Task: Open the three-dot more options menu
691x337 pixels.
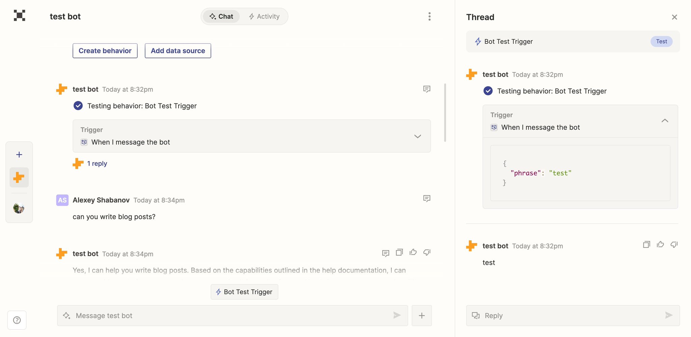Action: click(429, 16)
